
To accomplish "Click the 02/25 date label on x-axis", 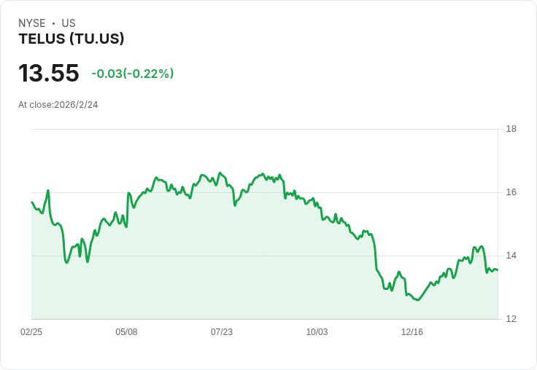I will pyautogui.click(x=31, y=331).
